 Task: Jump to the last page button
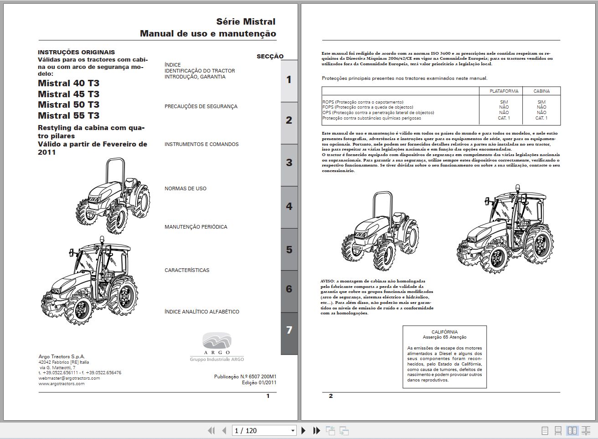[316, 430]
